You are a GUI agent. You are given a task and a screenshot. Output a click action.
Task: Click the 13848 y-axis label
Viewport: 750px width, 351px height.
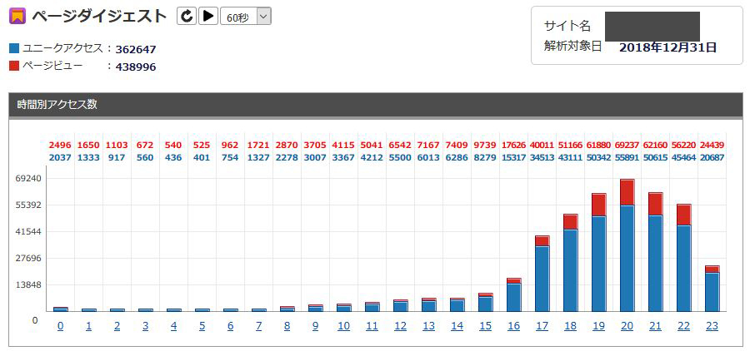tap(30, 285)
